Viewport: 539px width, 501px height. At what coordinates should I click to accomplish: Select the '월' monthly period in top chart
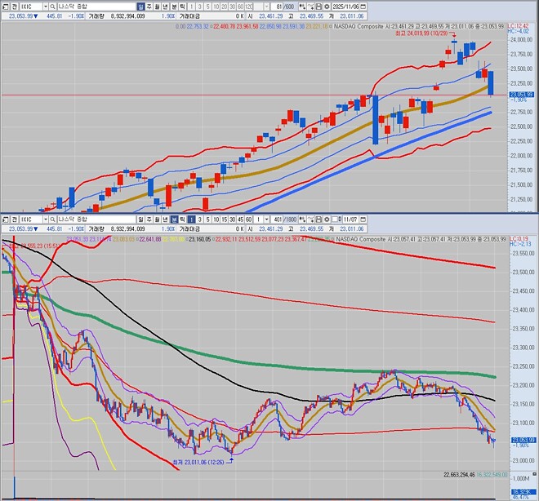(158, 7)
